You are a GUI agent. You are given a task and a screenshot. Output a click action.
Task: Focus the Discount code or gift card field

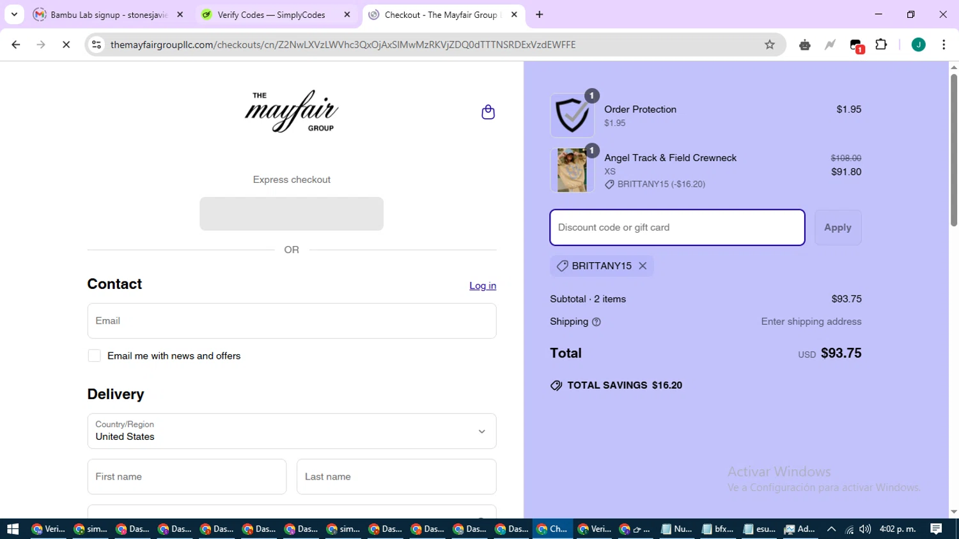(677, 228)
